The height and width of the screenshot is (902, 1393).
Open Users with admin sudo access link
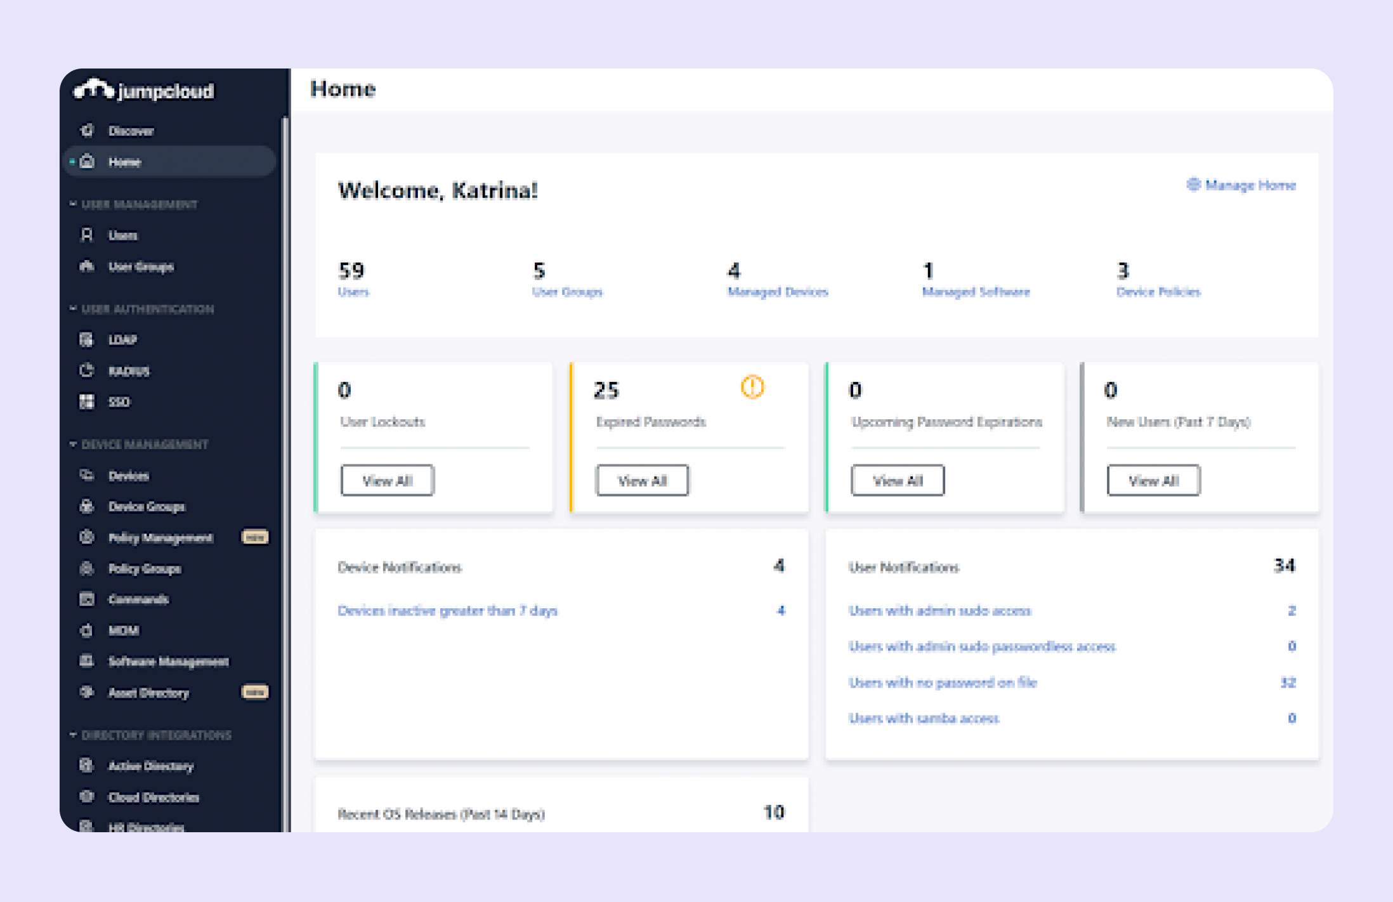tap(940, 611)
